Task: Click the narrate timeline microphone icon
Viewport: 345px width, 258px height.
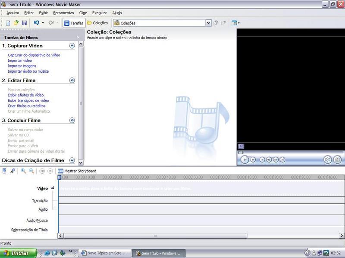Action: click(13, 171)
